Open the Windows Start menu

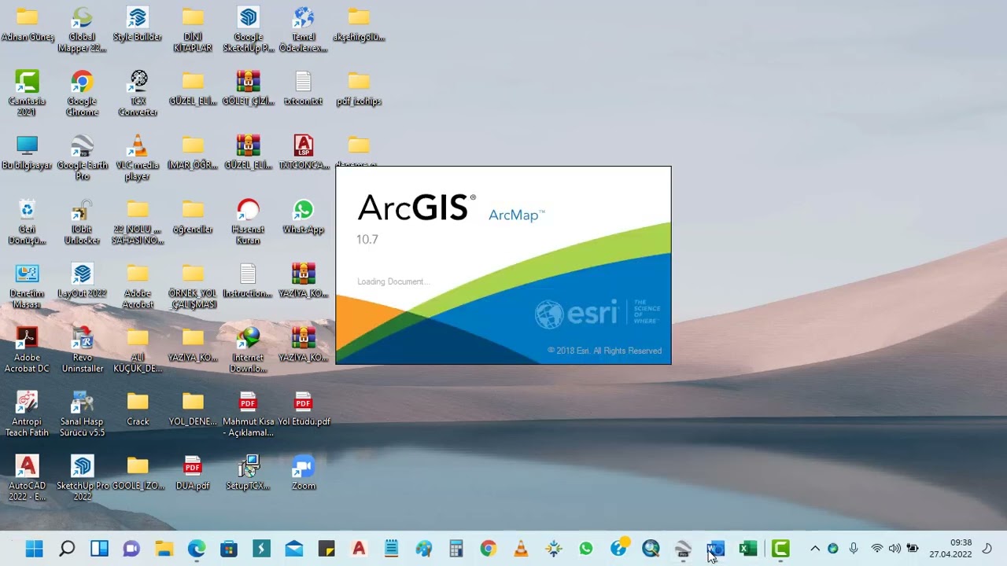(34, 549)
